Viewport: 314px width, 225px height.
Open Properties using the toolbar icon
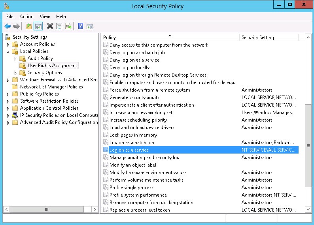[59, 26]
